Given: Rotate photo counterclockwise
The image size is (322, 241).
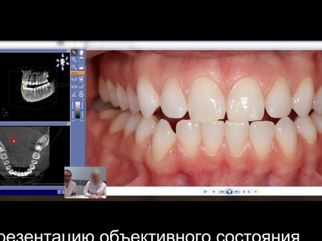Looking at the screenshot, I should (244, 192).
